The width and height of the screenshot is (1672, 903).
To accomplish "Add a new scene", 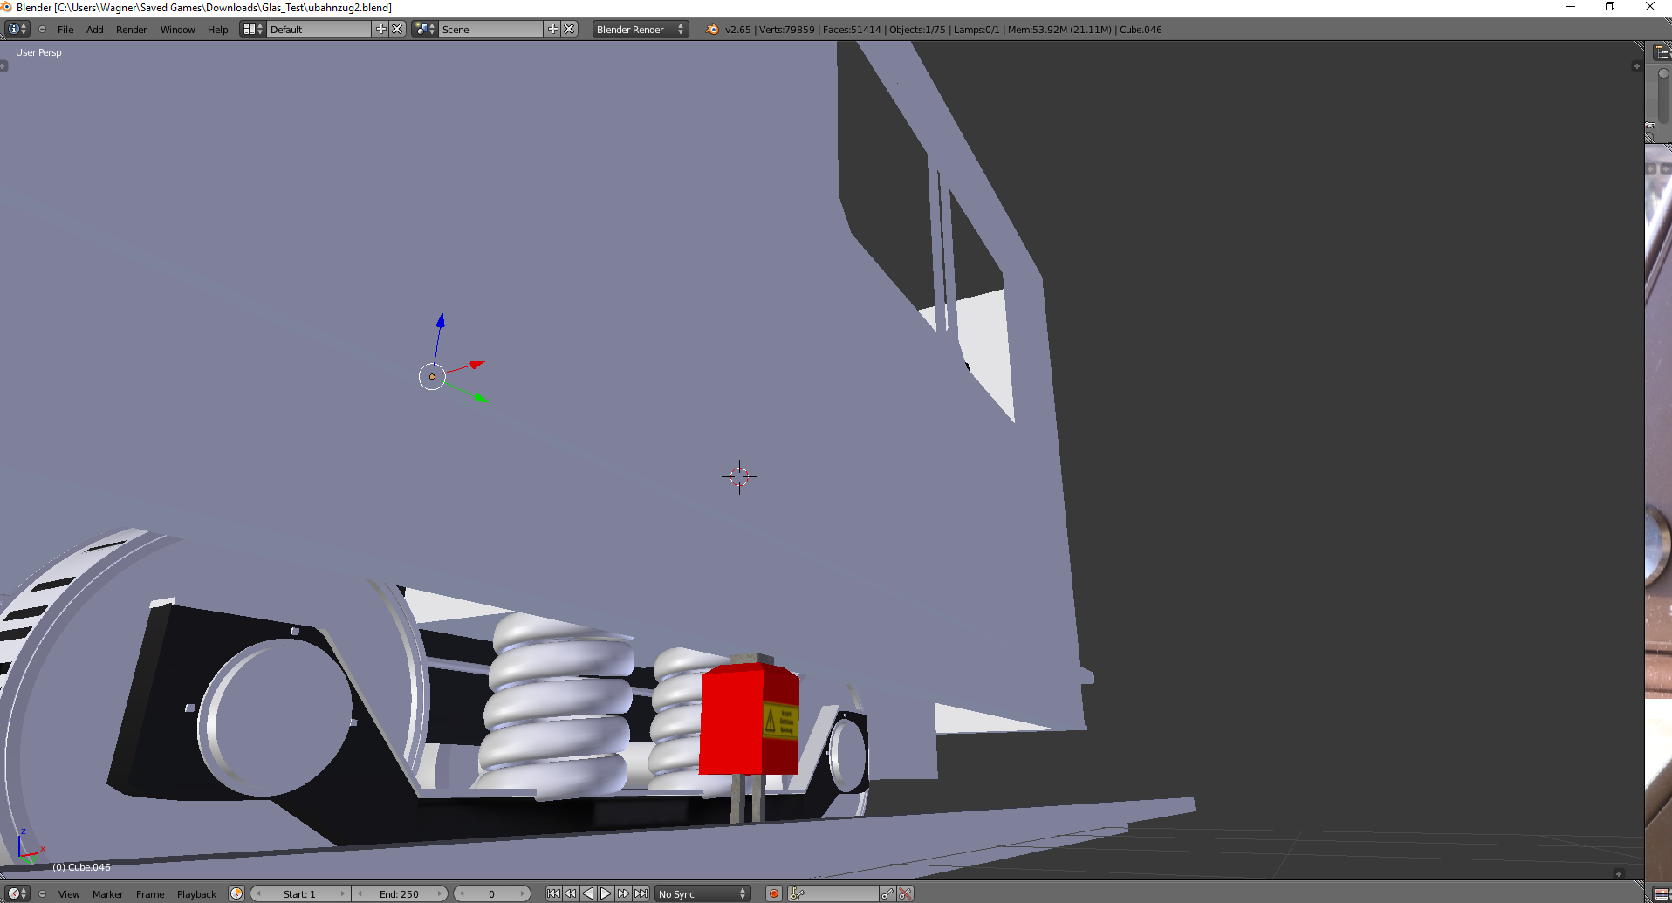I will click(553, 29).
